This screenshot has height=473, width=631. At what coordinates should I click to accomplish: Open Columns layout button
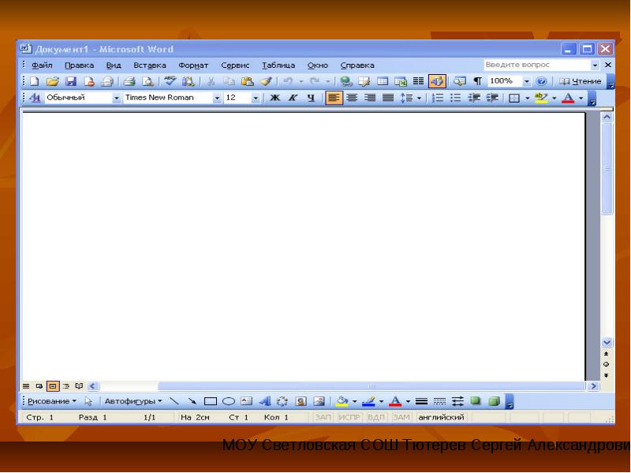pos(419,81)
